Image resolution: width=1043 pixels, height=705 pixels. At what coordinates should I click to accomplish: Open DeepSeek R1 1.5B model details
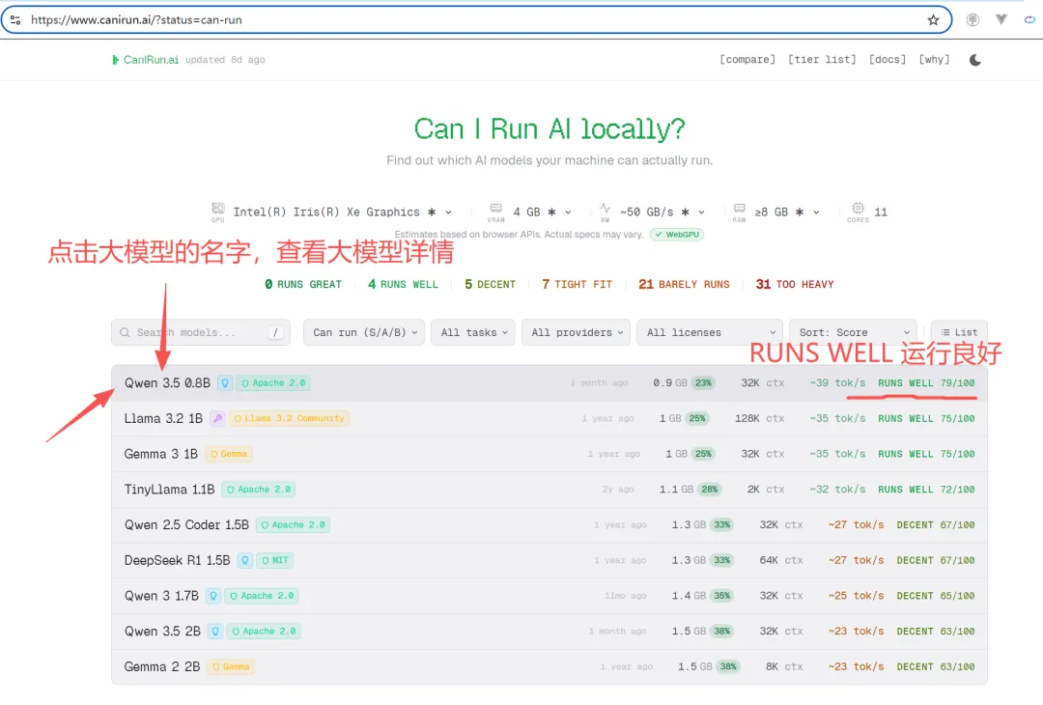(177, 560)
